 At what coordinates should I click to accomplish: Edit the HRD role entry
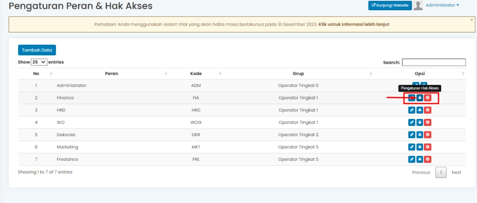click(x=411, y=110)
